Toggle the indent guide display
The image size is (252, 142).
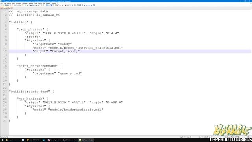[x=52, y=5]
